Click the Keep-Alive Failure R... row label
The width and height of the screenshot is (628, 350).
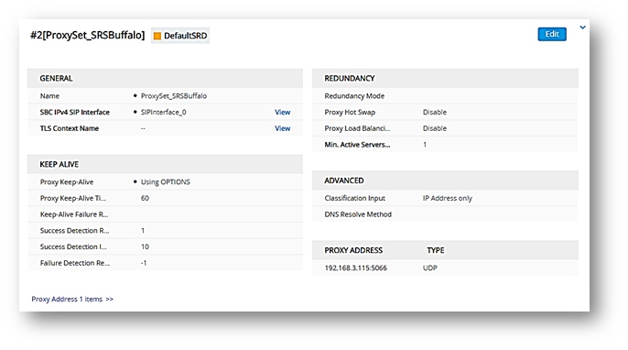(74, 214)
